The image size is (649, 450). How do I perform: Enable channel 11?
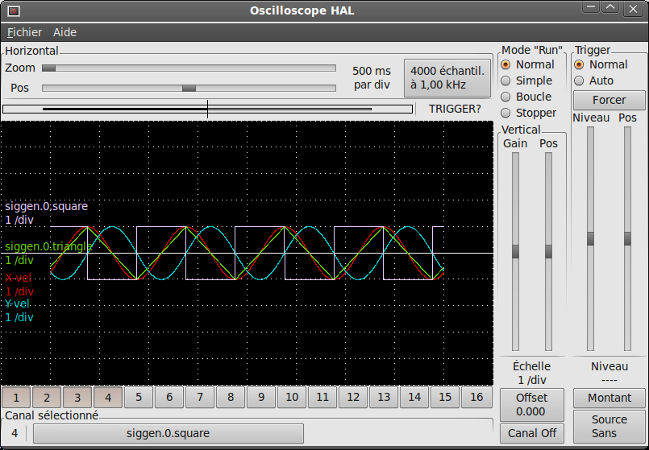pos(322,398)
